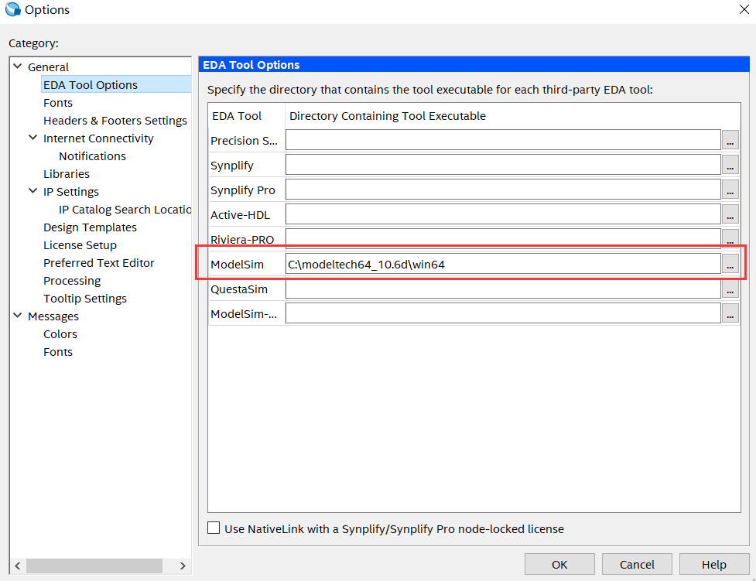Screen dimensions: 756x581
Task: Click the Synplify Pro row label
Action: 242,190
